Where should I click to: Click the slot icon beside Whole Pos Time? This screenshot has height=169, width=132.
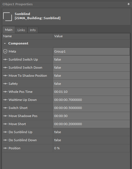5,92
